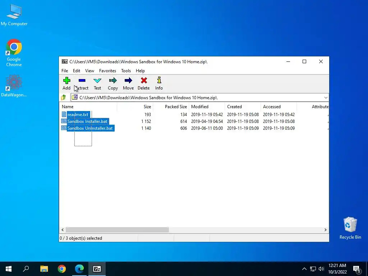Sort by Packed Size column header

[x=171, y=106]
